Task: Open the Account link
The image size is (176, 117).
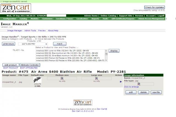Action: (150, 16)
